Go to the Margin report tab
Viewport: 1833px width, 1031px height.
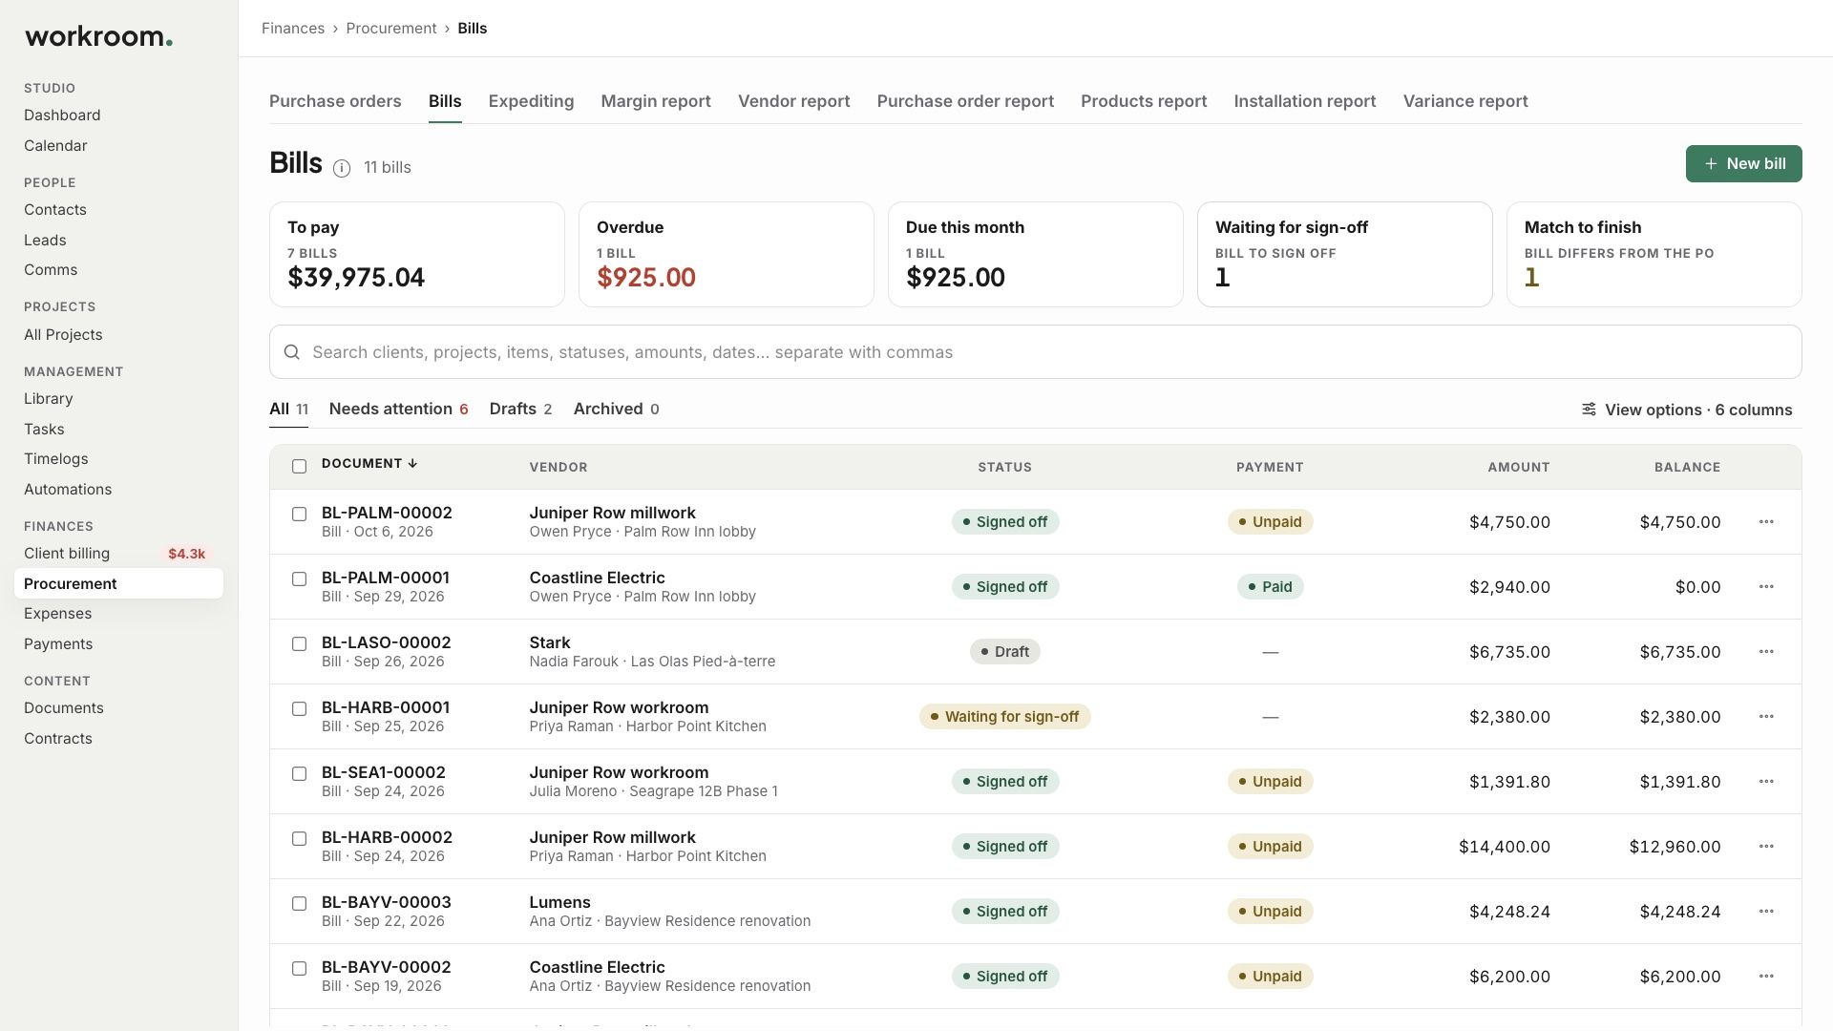point(656,101)
